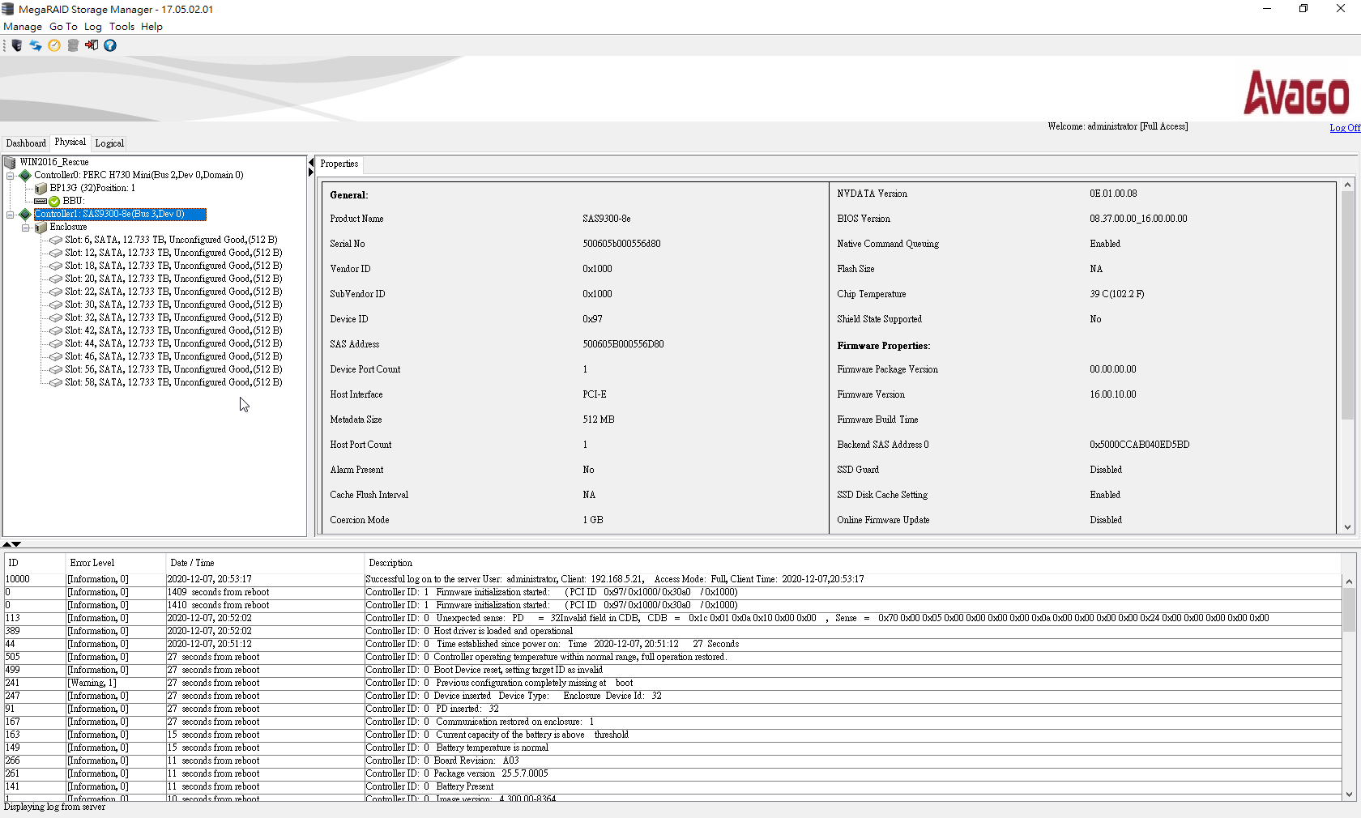Switch to the Dashboard tab

pos(26,143)
